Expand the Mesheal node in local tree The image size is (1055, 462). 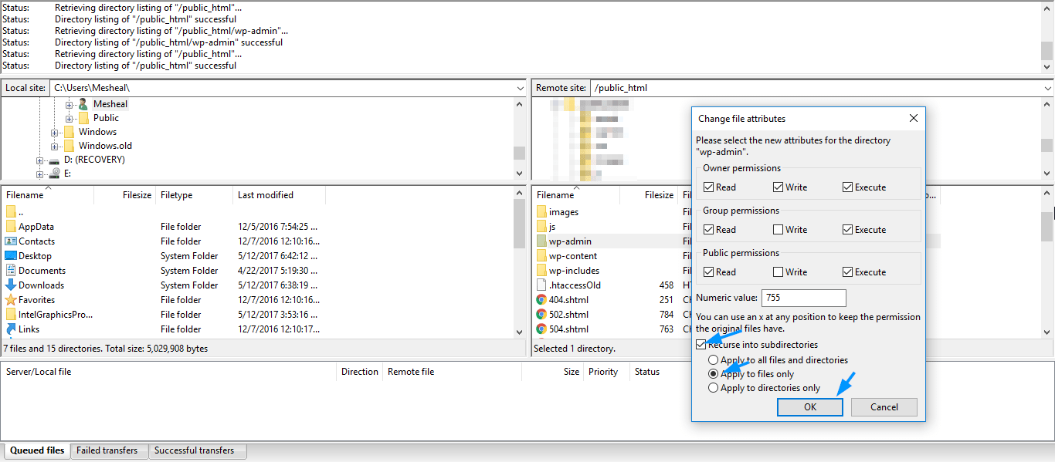(69, 104)
